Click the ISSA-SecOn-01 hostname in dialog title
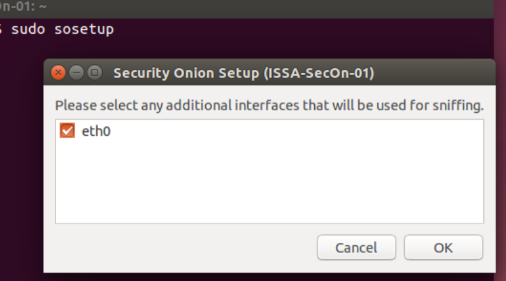 (x=319, y=73)
